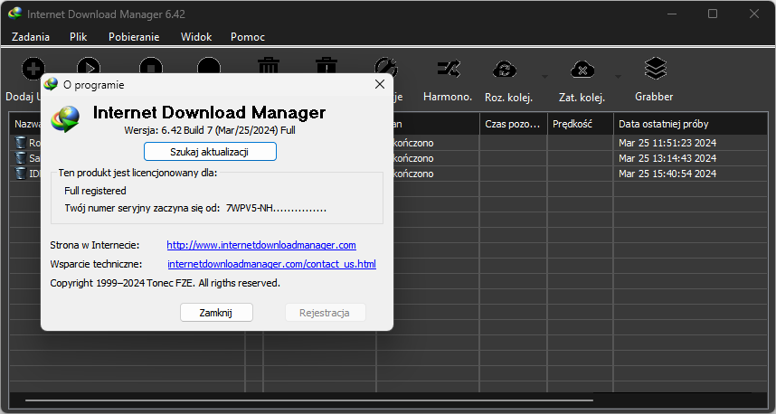Screen dimensions: 776x414
Task: Open the Zadania menu
Action: (x=31, y=37)
